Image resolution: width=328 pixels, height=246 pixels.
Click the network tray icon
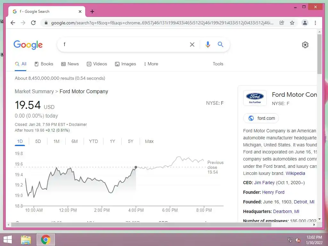(x=290, y=240)
